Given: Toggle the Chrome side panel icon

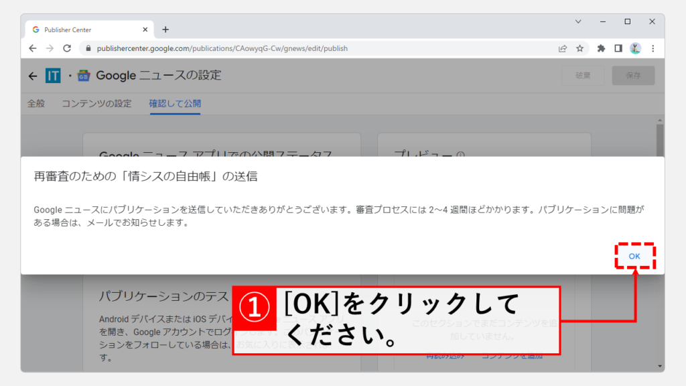Looking at the screenshot, I should pyautogui.click(x=618, y=48).
